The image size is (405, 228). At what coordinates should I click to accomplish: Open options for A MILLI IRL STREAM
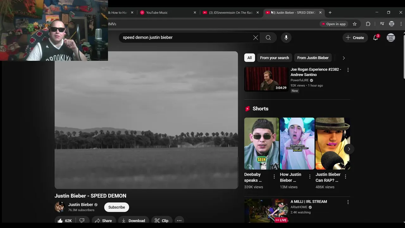tap(348, 202)
